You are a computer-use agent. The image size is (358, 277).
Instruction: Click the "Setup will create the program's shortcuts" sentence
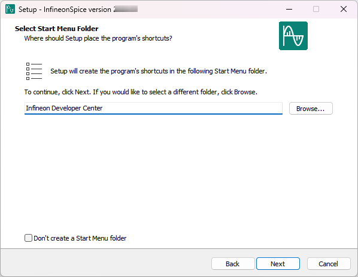(159, 71)
